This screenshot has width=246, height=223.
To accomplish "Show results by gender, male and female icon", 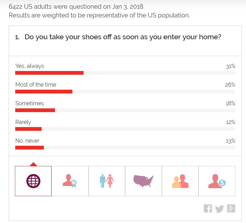I will click(107, 181).
